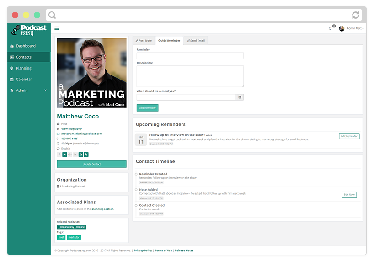
Task: Click the Podcasteasy Podcast tag
Action: tap(72, 227)
